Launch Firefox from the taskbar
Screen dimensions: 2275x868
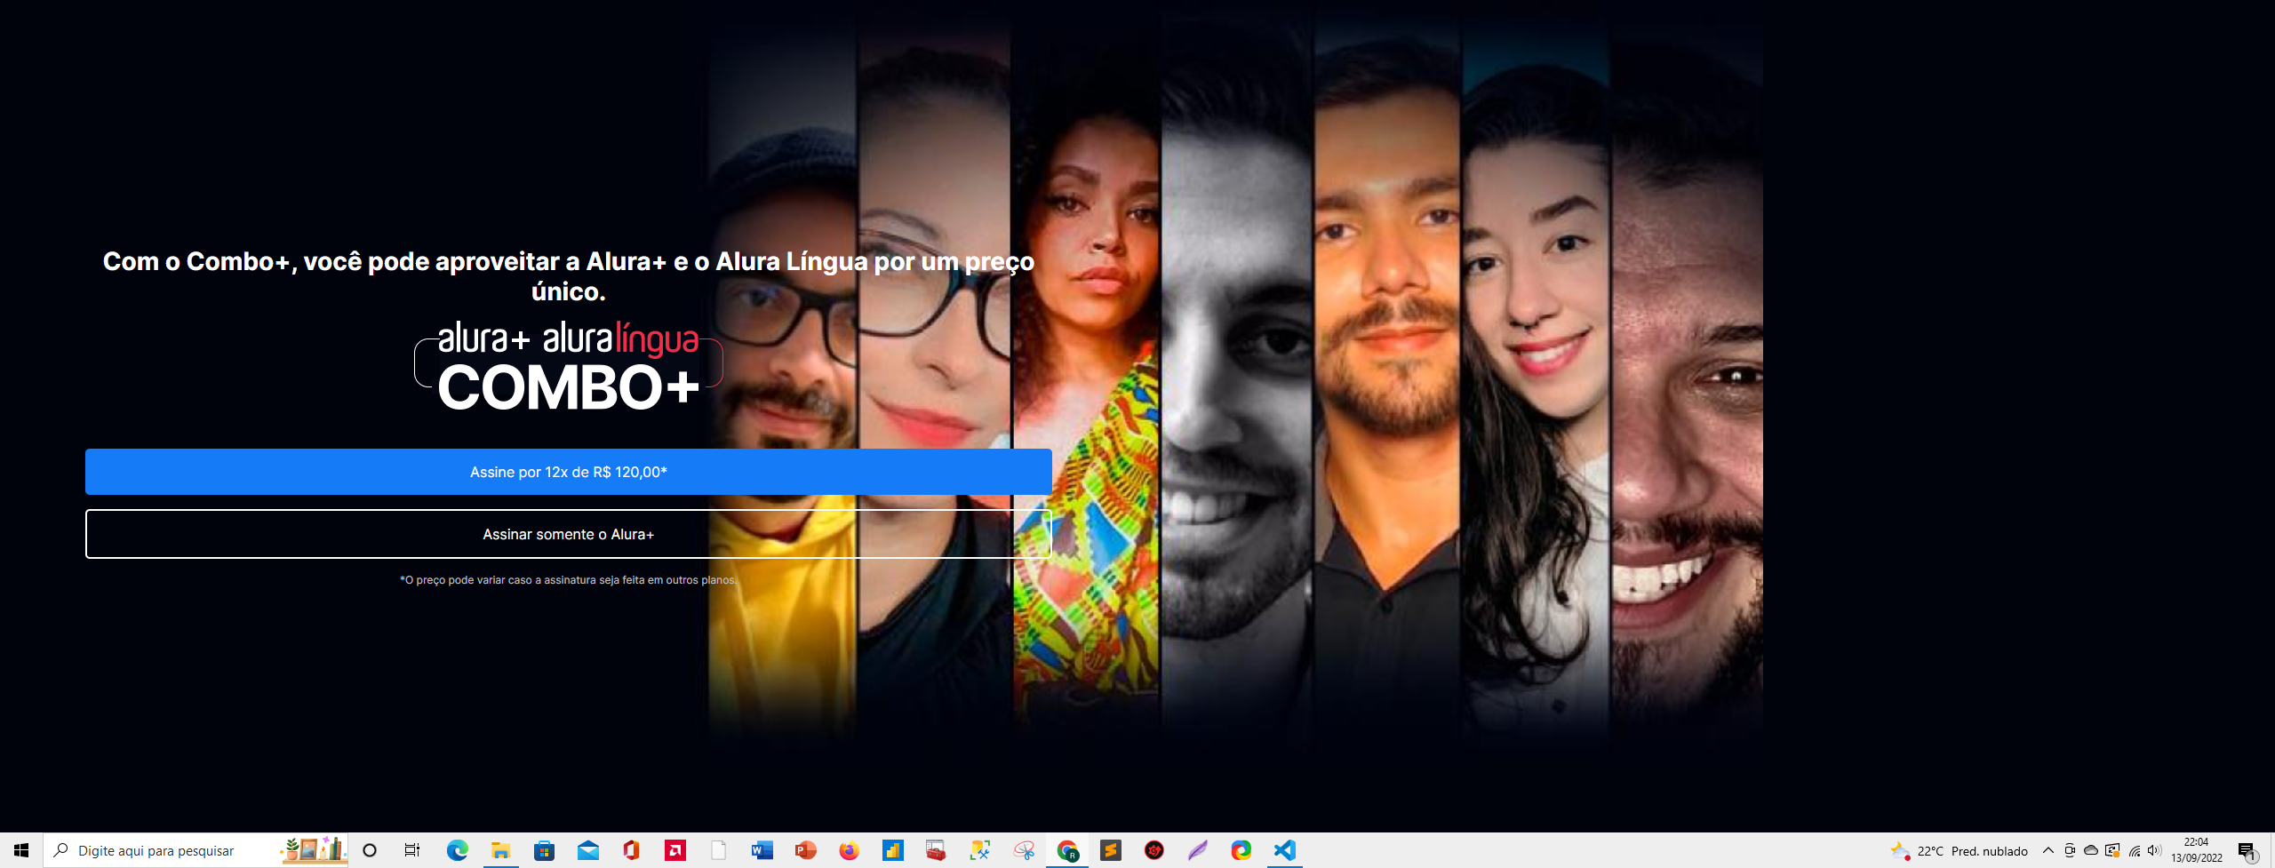(849, 850)
